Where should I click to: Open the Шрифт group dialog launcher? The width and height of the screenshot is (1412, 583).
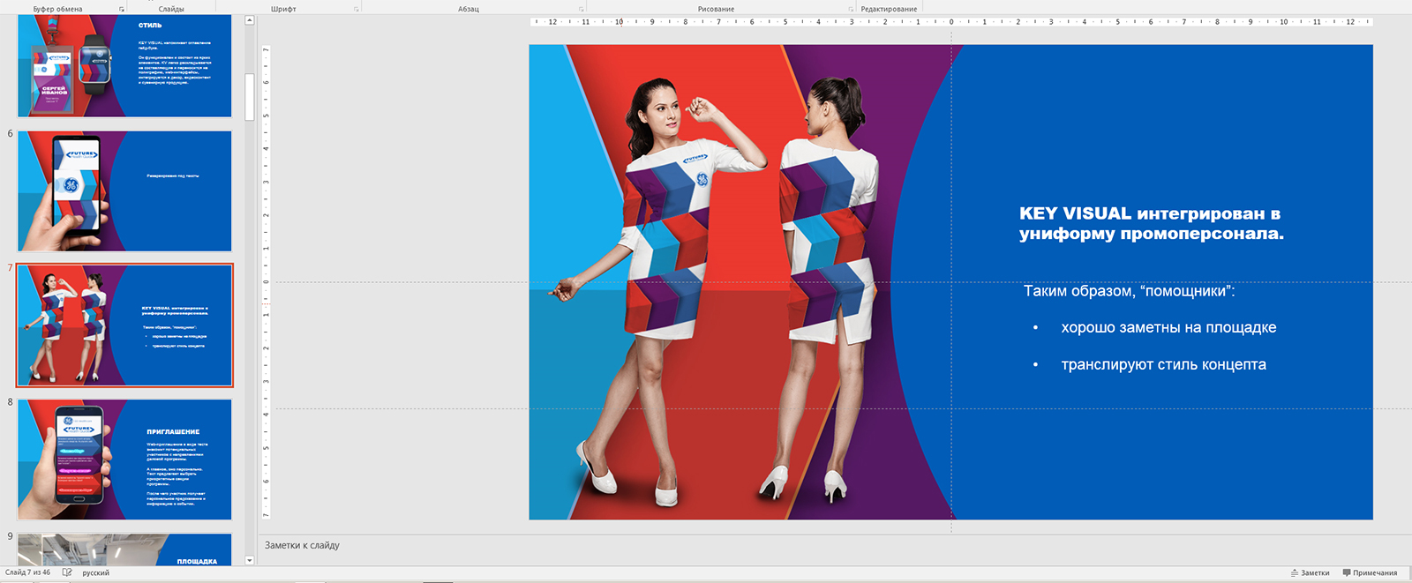[x=357, y=9]
